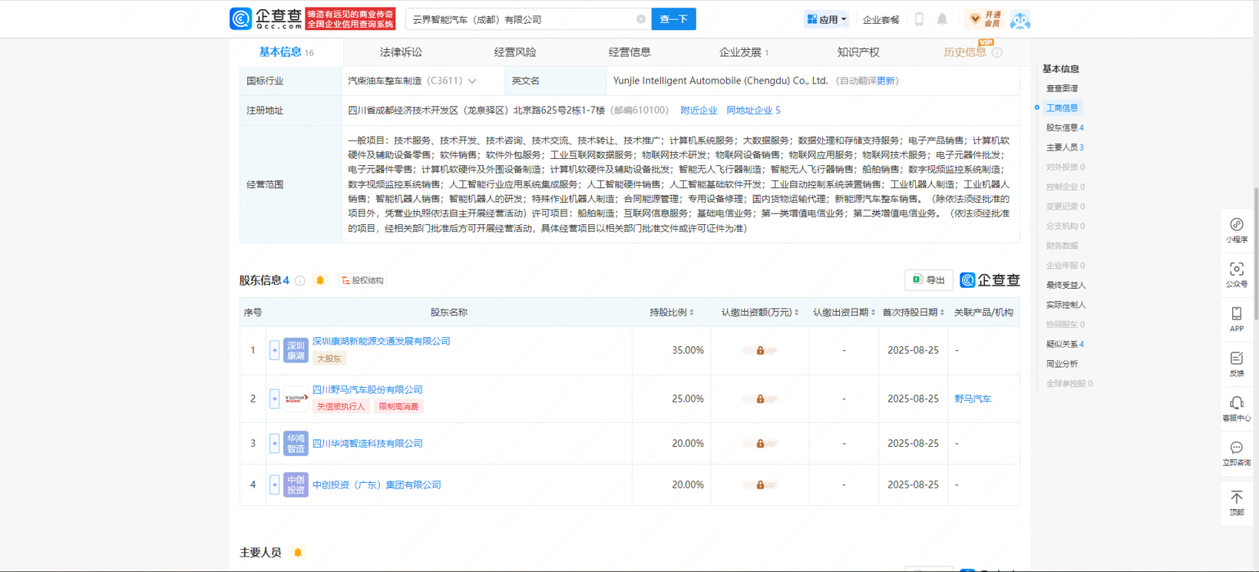Click 野马汽车 company logo thumbnail
1259x572 pixels.
(x=296, y=398)
